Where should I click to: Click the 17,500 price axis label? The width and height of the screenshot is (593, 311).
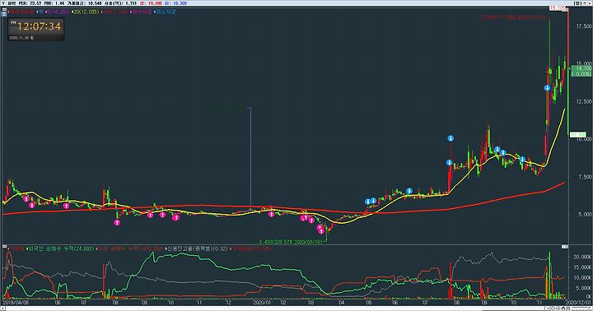point(584,26)
